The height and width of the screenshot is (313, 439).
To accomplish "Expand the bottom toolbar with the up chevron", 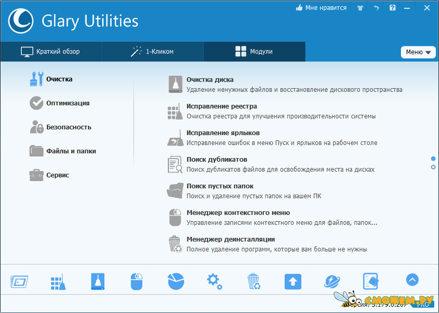I will tap(412, 280).
